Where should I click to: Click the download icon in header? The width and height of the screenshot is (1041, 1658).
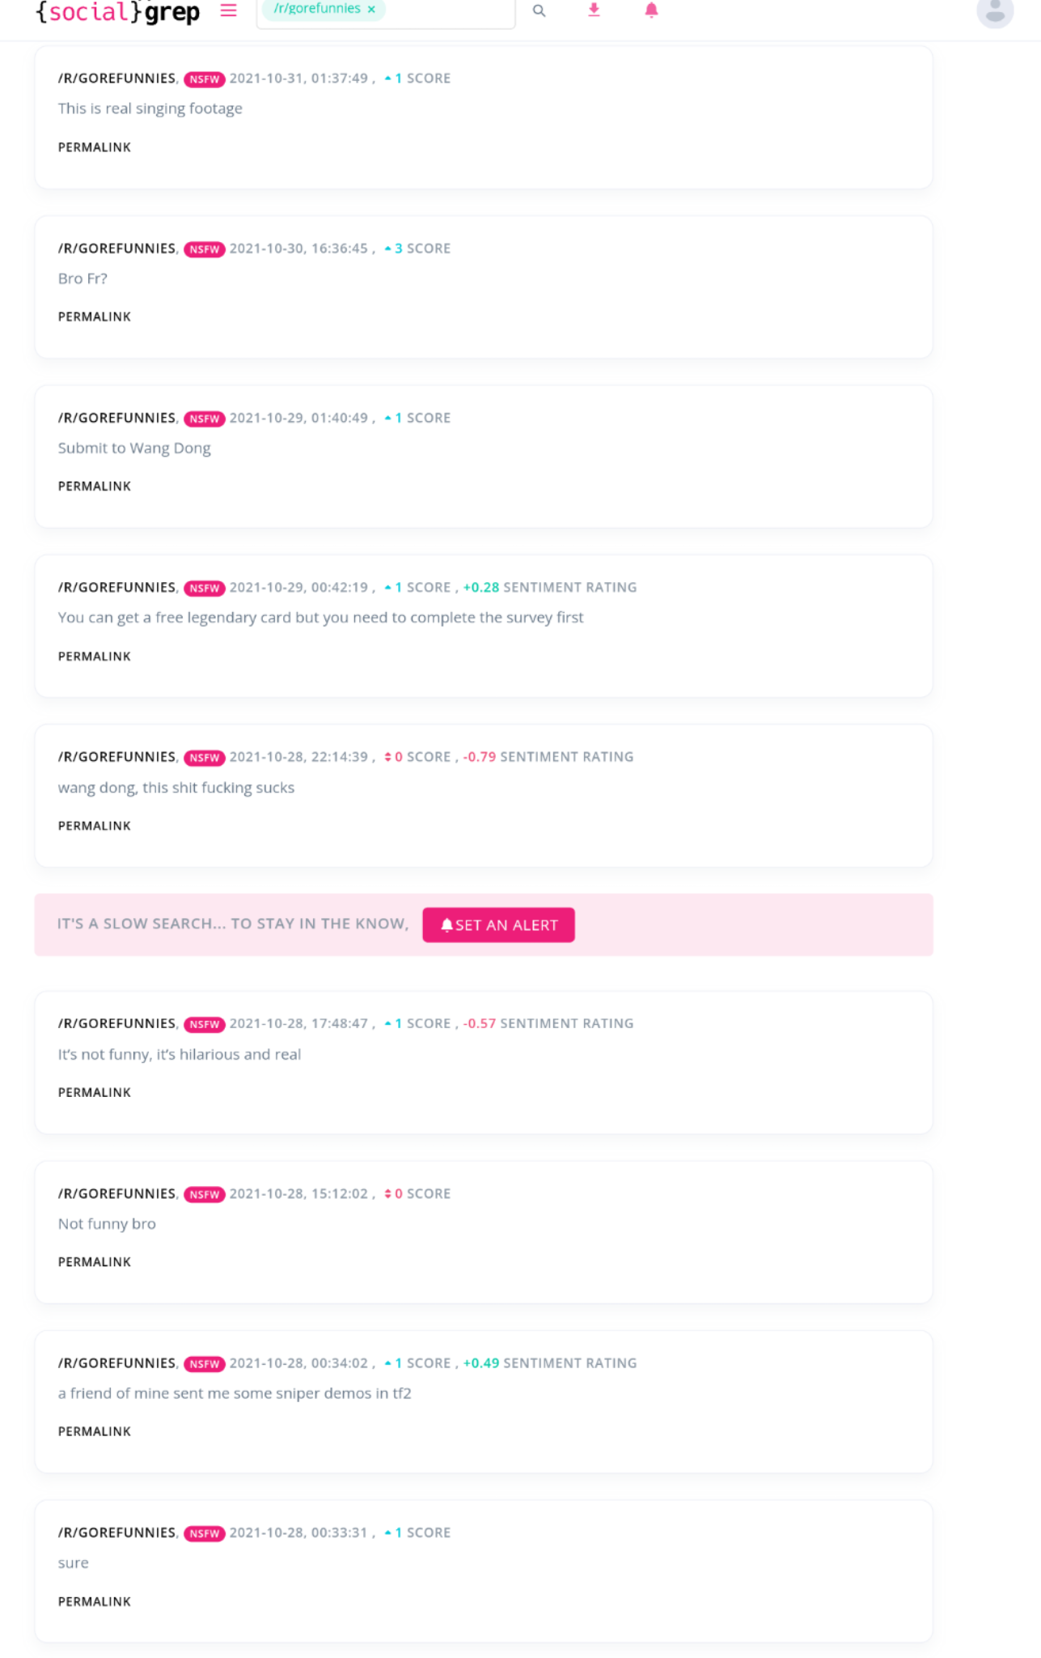pos(594,10)
